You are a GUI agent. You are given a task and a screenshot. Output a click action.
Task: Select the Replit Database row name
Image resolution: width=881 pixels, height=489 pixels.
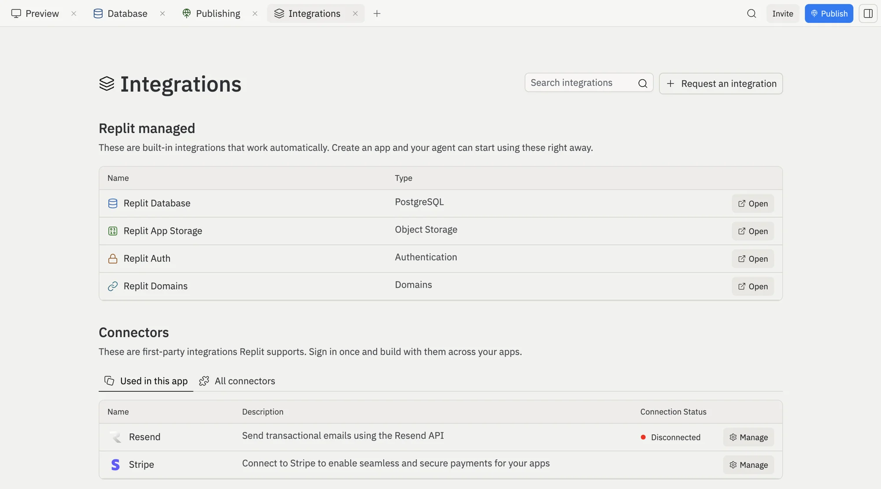pyautogui.click(x=157, y=204)
